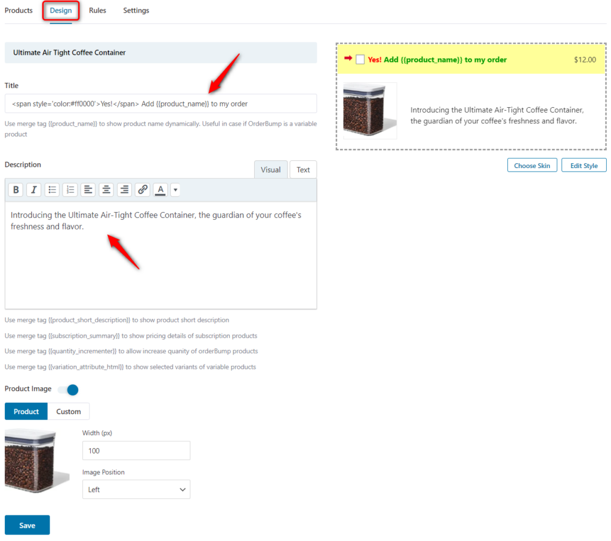Switch to the Products tab
Screen dimensions: 611x541
tap(18, 11)
